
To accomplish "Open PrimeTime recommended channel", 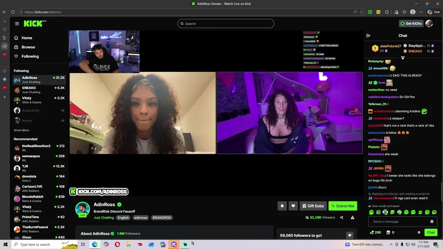I will pyautogui.click(x=39, y=219).
